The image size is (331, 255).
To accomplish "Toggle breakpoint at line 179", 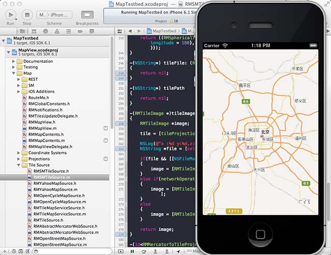I will point(121,234).
